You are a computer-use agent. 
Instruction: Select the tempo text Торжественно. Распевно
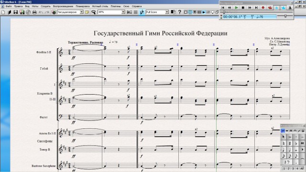click(86, 43)
